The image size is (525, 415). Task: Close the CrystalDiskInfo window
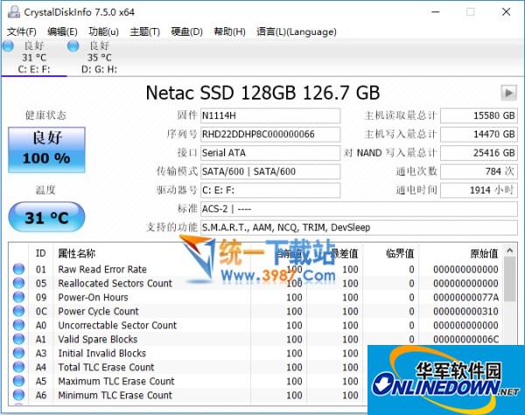point(507,12)
